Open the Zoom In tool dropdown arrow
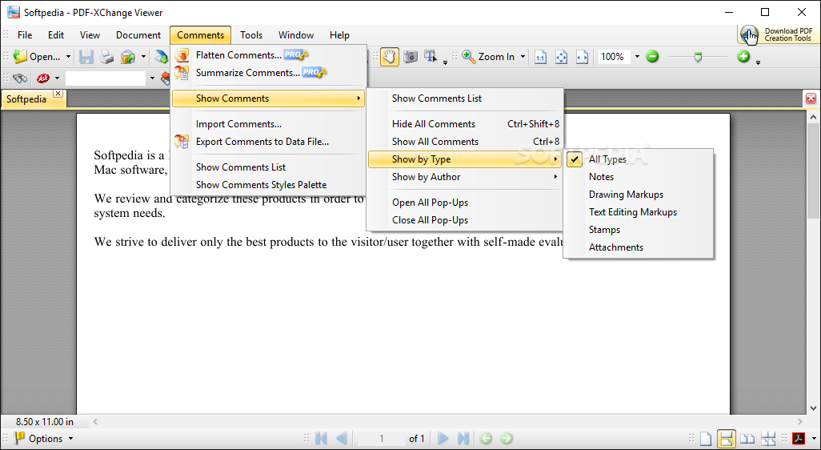This screenshot has height=450, width=821. (523, 57)
